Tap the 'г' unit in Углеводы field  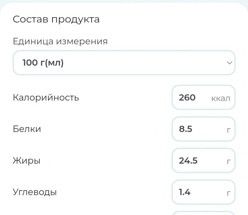tap(229, 193)
